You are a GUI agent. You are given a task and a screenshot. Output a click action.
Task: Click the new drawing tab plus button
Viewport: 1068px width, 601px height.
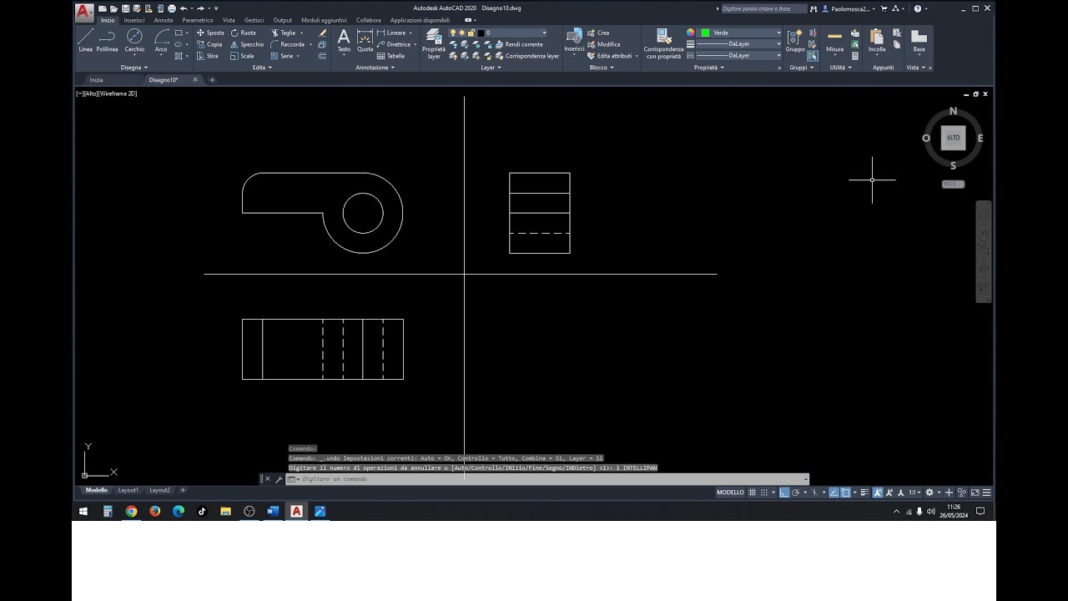coord(212,80)
